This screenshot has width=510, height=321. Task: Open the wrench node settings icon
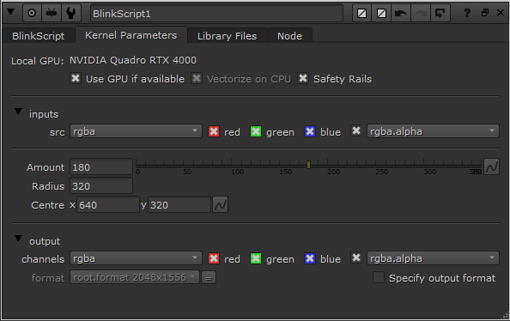[71, 13]
